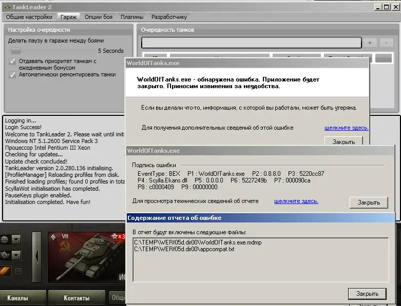The image size is (401, 306).
Task: Click the diamond vehicle type filter icon
Action: [4, 255]
